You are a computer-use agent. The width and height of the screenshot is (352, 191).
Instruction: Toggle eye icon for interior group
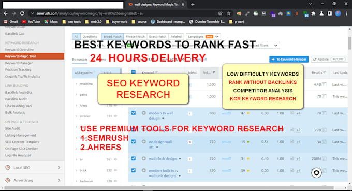pyautogui.click(x=115, y=116)
